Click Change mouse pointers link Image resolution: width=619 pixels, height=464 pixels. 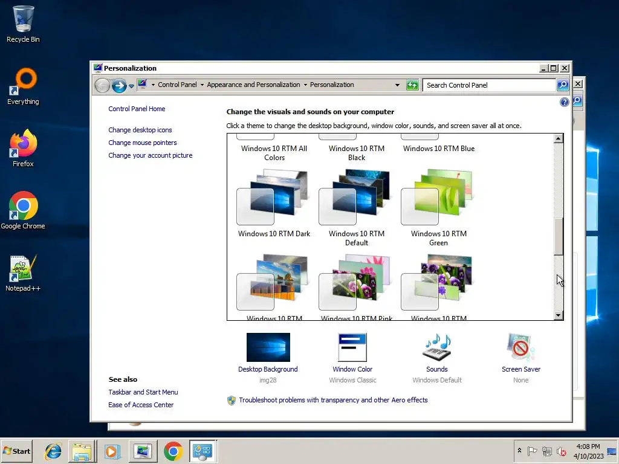click(x=143, y=143)
